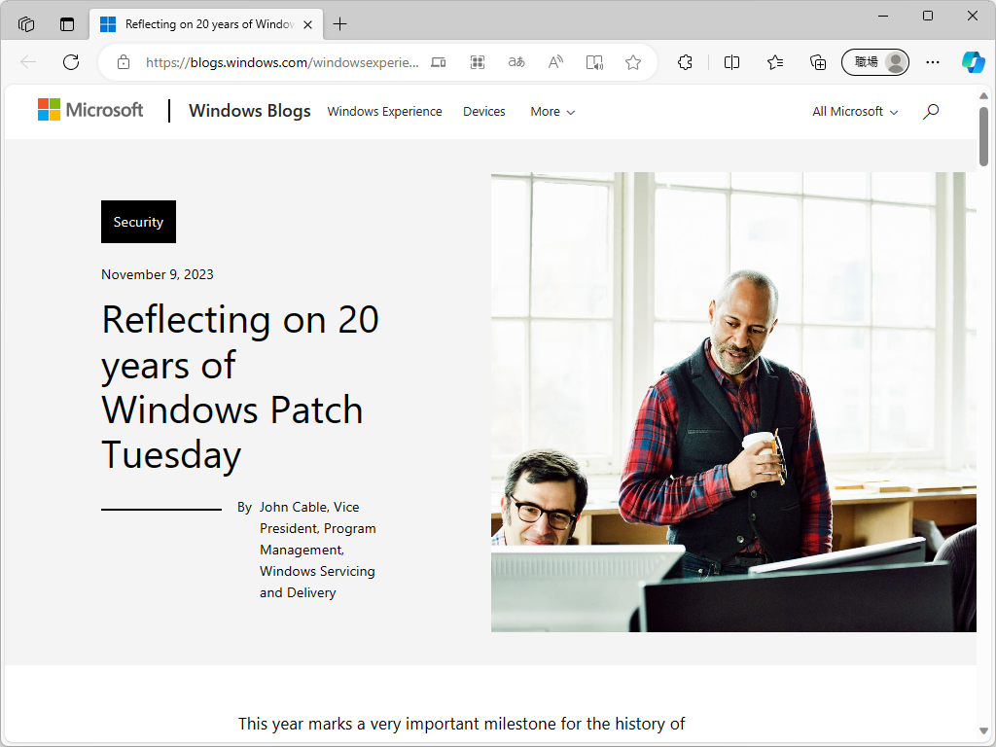
Task: Toggle the favorite star for this page
Action: pos(633,61)
